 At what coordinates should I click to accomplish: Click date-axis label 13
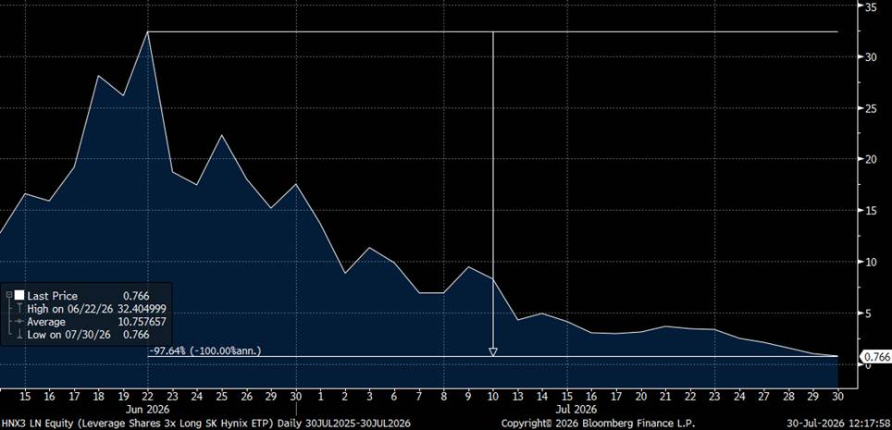point(517,396)
